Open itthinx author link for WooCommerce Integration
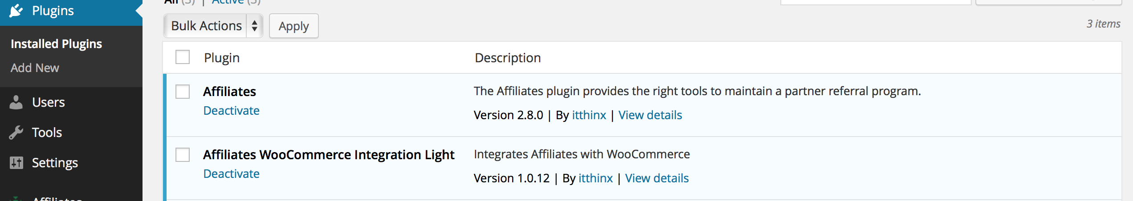This screenshot has height=201, width=1133. pyautogui.click(x=595, y=178)
